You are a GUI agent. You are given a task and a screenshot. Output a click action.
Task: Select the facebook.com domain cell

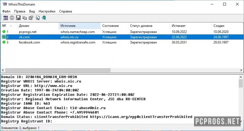29,42
